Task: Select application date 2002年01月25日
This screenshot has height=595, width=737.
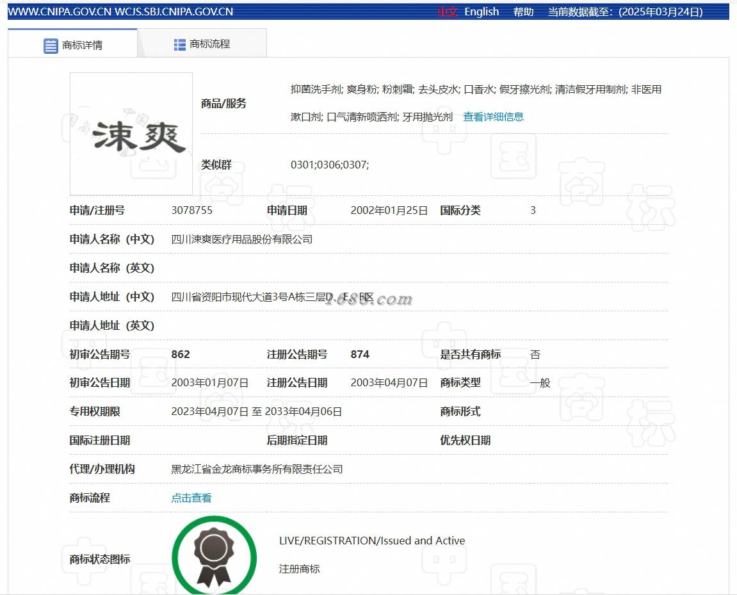Action: [389, 211]
